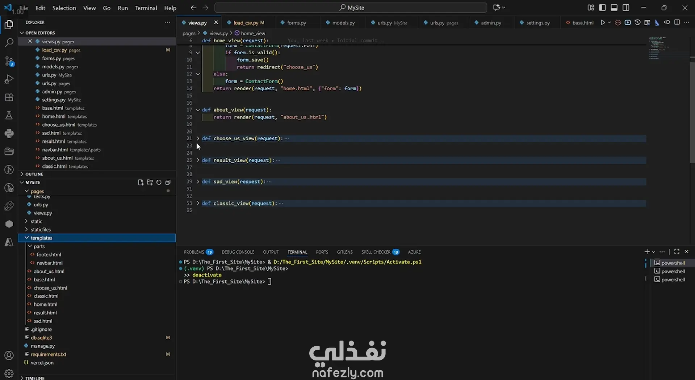695x380 pixels.
Task: Click the preview-with-magnifier editor icon
Action: tap(647, 22)
